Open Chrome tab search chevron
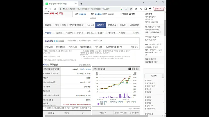The width and height of the screenshot is (209, 117). tap(143, 2)
